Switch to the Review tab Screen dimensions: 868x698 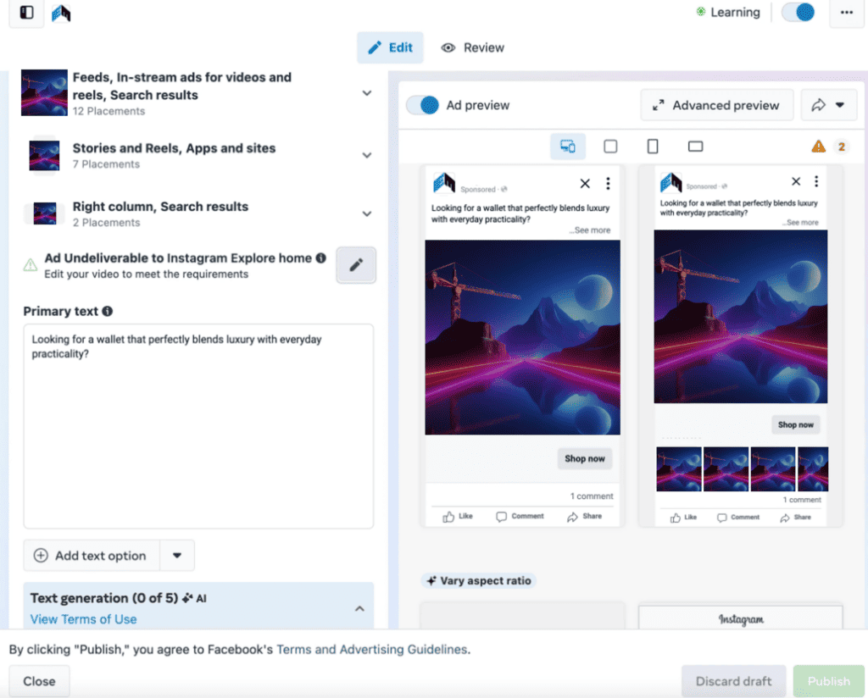(x=472, y=47)
